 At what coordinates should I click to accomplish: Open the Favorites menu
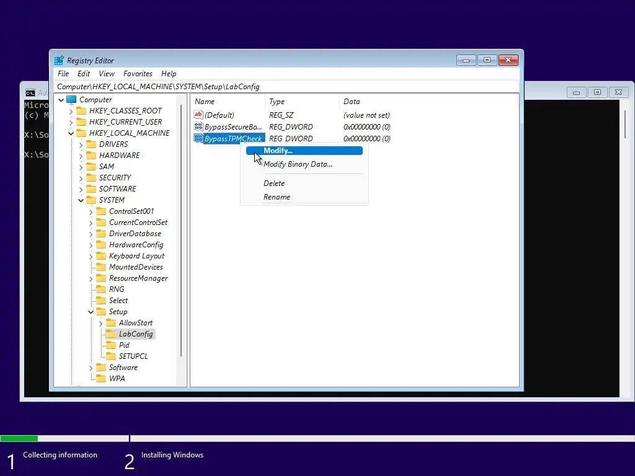(138, 74)
